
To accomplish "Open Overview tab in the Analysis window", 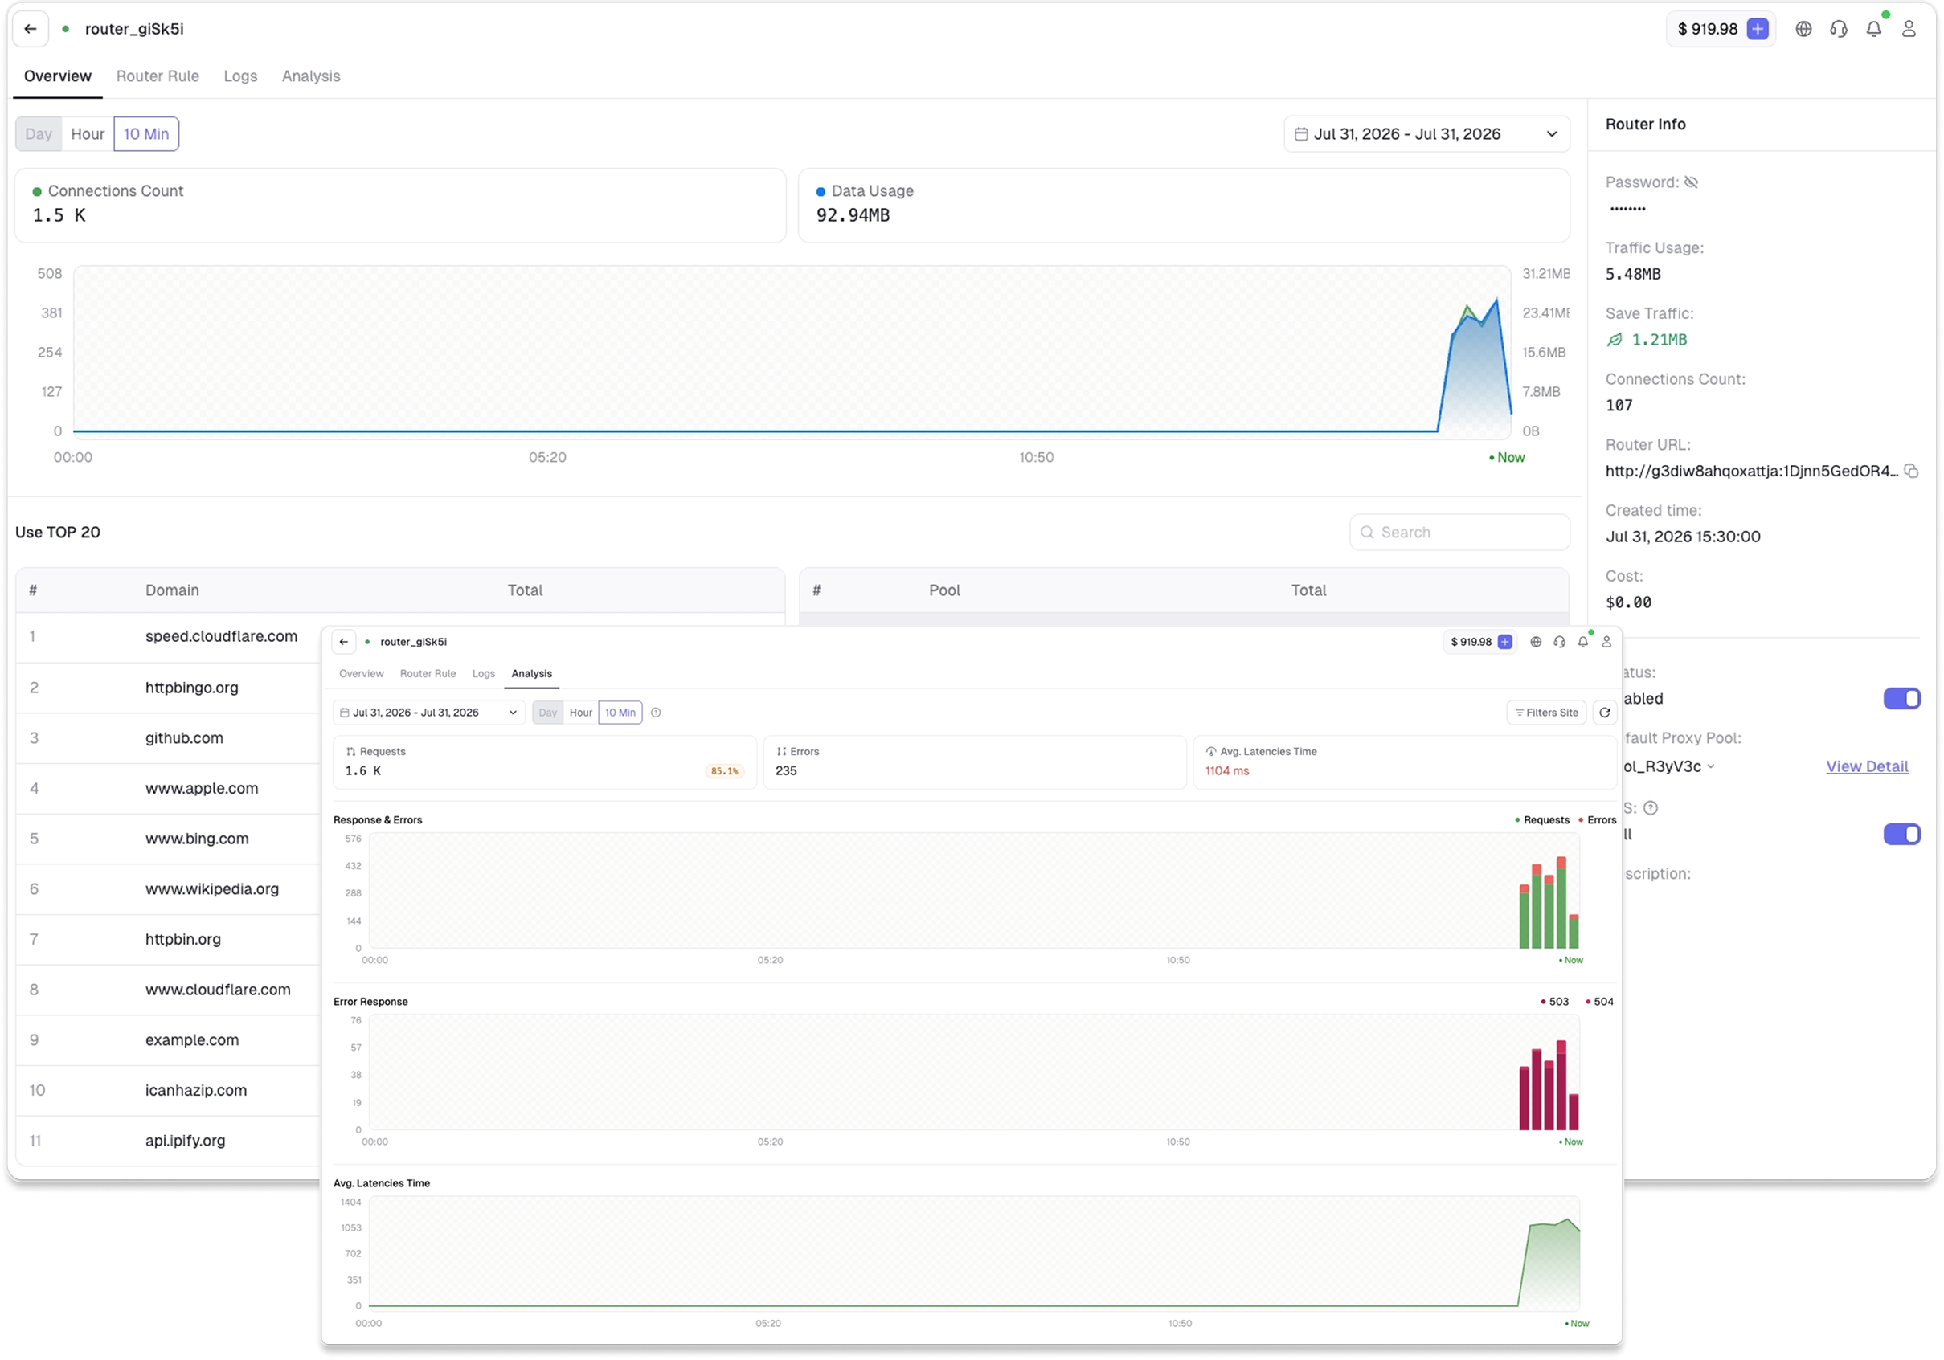I will click(362, 674).
